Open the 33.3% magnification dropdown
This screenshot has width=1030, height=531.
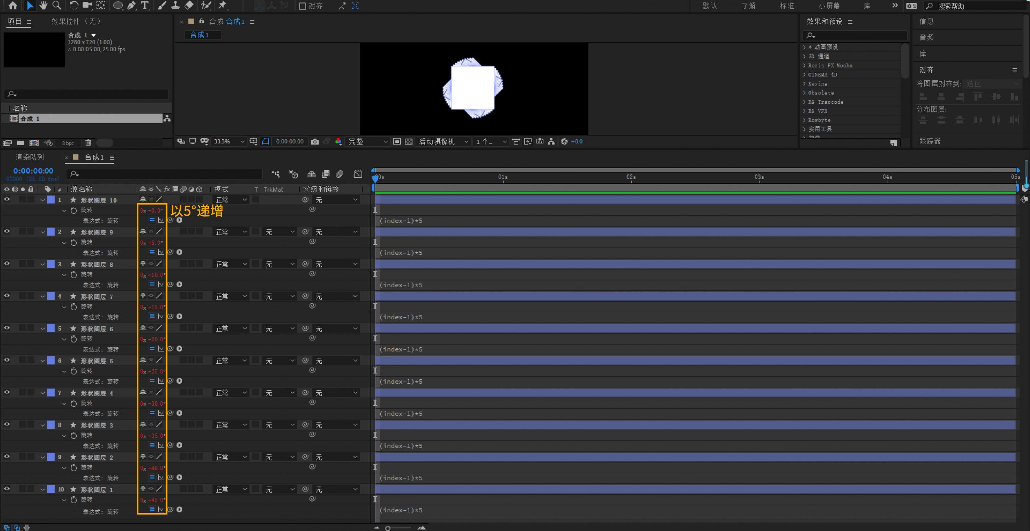coord(229,141)
